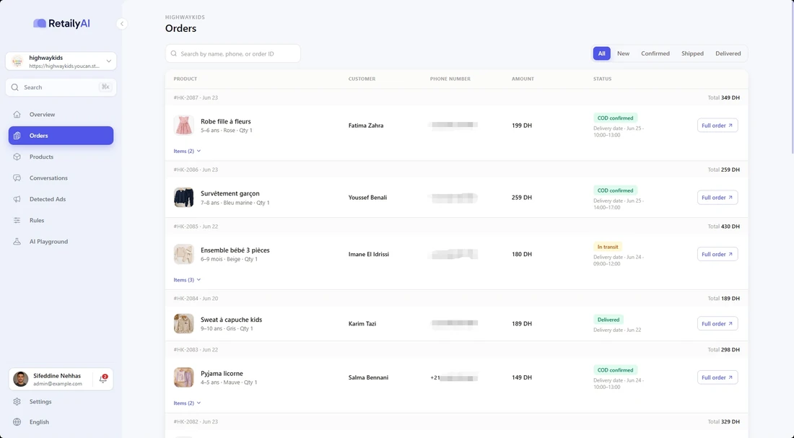Open Full order for Youssef Benali
The height and width of the screenshot is (438, 794).
[717, 198]
